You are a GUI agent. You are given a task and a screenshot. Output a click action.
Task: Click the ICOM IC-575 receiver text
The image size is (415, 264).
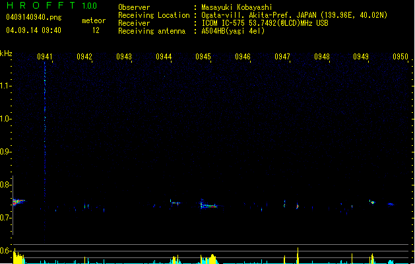pyautogui.click(x=265, y=23)
